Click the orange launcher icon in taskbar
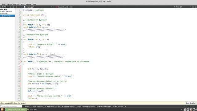 [x=2, y=109]
